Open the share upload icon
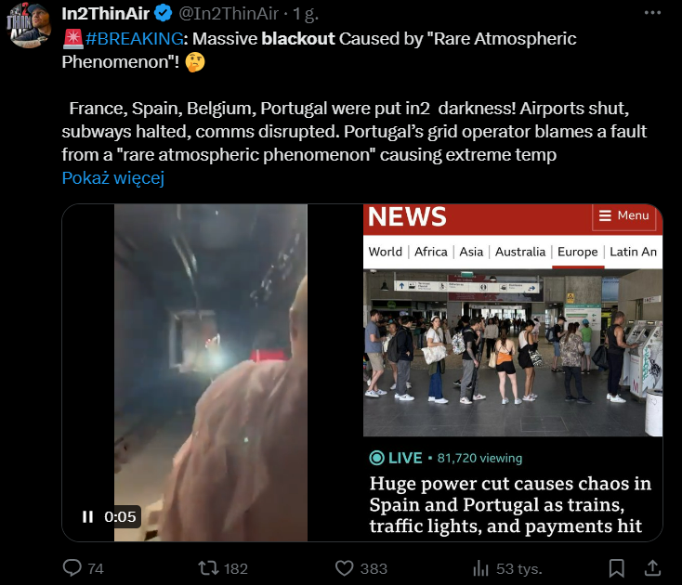The width and height of the screenshot is (682, 585). pyautogui.click(x=652, y=567)
